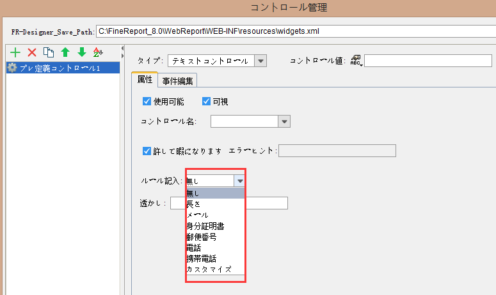This screenshot has height=295, width=496.
Task: Toggle the 使用可能 checkbox
Action: click(147, 102)
